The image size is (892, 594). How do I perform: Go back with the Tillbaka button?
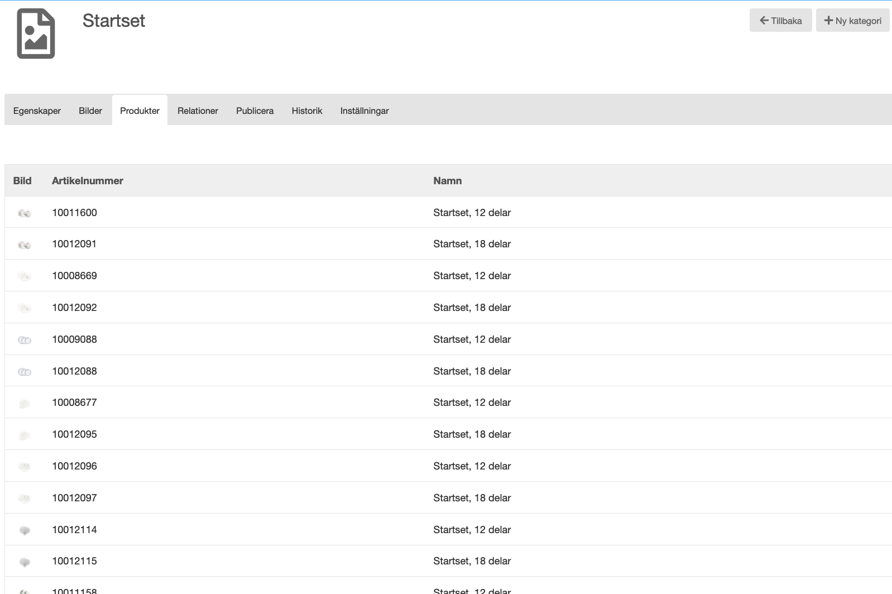780,21
